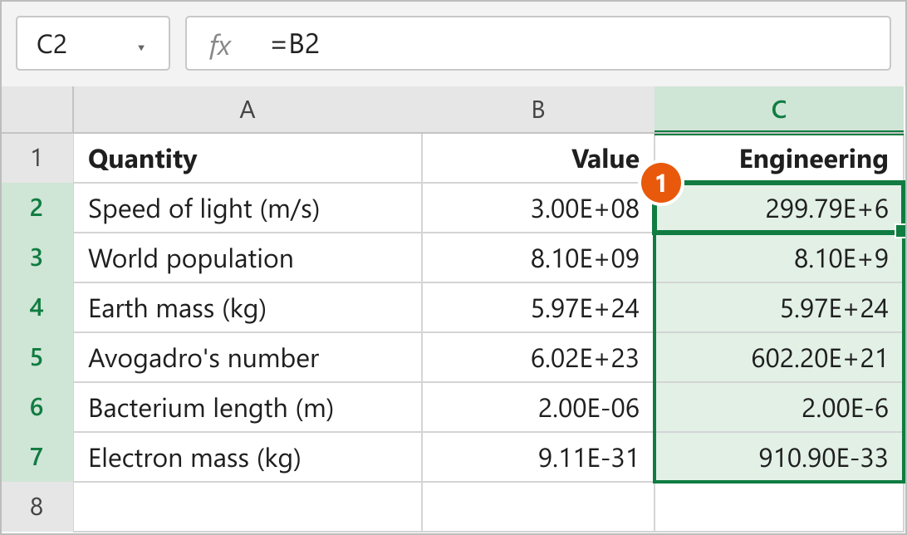This screenshot has width=907, height=535.
Task: Select row 3 header
Action: pos(37,258)
